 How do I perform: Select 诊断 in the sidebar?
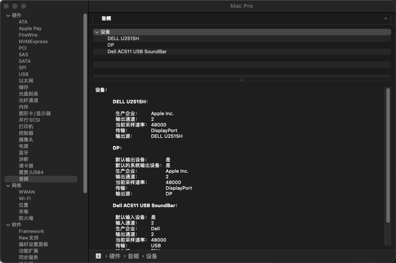coord(24,160)
